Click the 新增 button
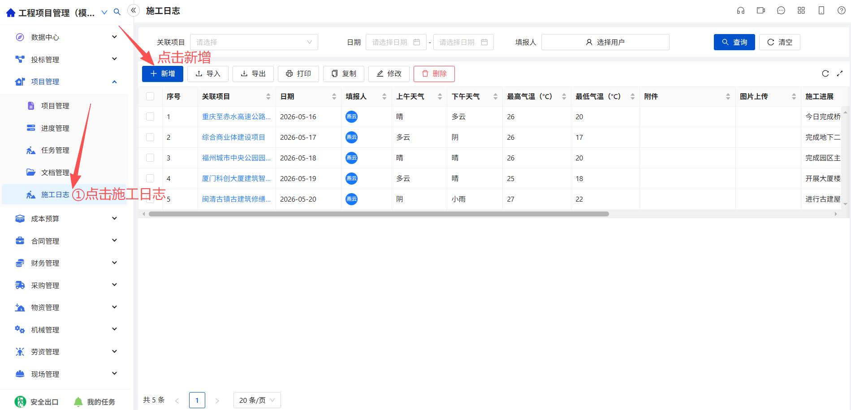 (x=163, y=74)
